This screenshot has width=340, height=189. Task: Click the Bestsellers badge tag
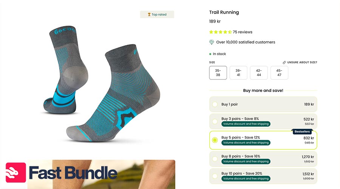[302, 132]
